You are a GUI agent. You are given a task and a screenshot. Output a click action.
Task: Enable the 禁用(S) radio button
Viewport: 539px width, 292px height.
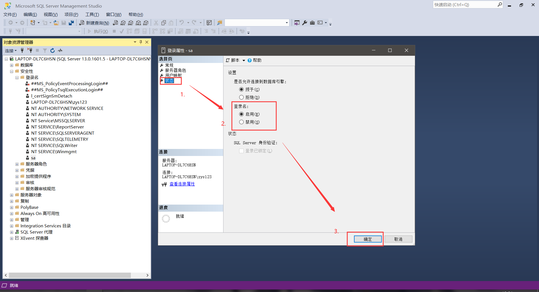pyautogui.click(x=241, y=122)
